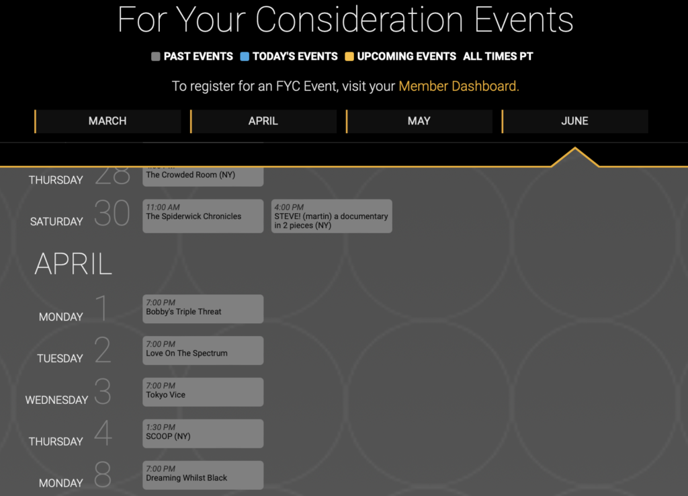Click the blue Today's Events legend swatch

point(245,56)
